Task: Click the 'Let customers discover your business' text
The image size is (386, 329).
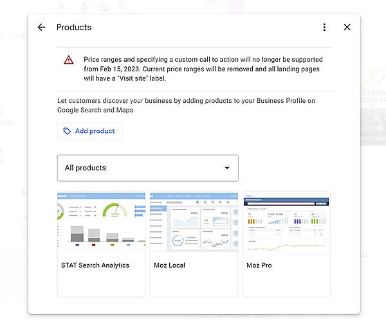Action: (x=186, y=105)
